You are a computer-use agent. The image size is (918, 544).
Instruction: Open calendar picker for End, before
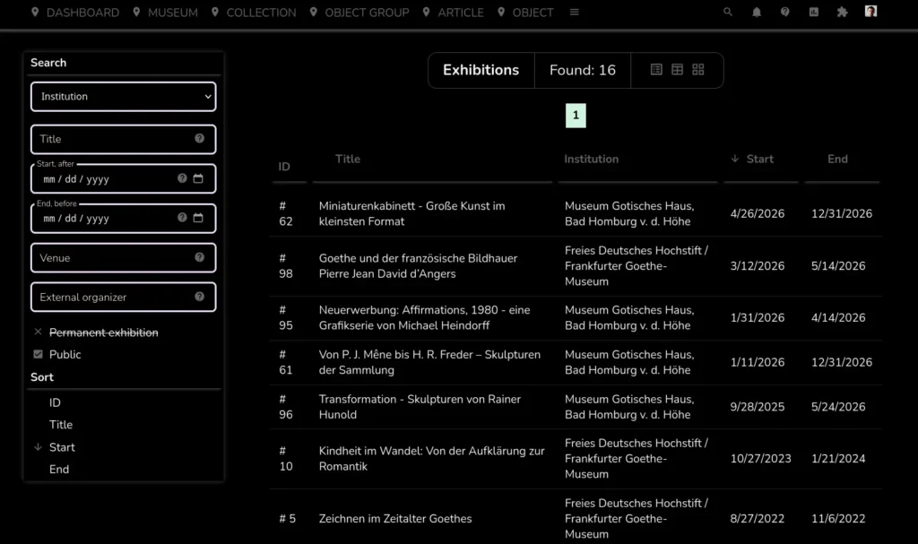tap(198, 217)
